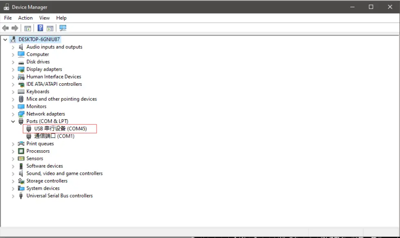Select the Human Interface Devices label

54,77
